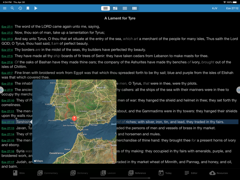Open the Eze 27:12 verse picker
Image resolution: width=240 pixels, height=180 pixels.
232,8
